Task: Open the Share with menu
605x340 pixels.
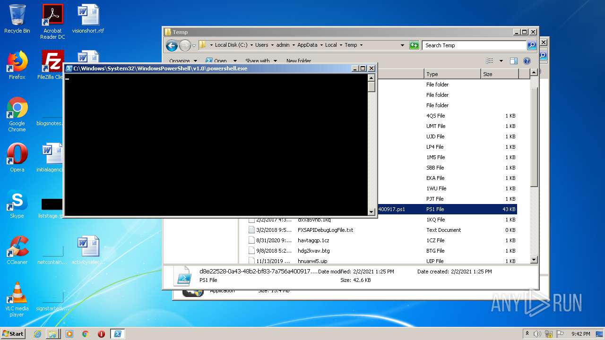Action: (261, 61)
